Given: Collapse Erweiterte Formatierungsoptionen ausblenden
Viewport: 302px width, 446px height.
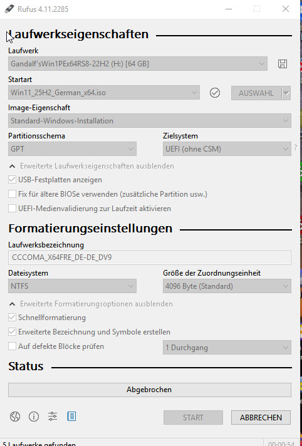Looking at the screenshot, I should [91, 304].
